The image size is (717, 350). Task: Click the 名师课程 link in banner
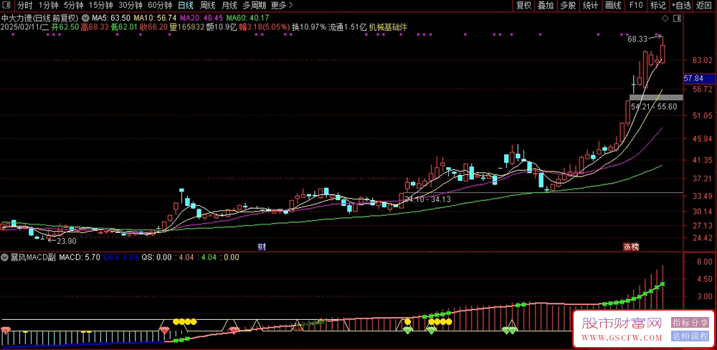click(x=690, y=336)
